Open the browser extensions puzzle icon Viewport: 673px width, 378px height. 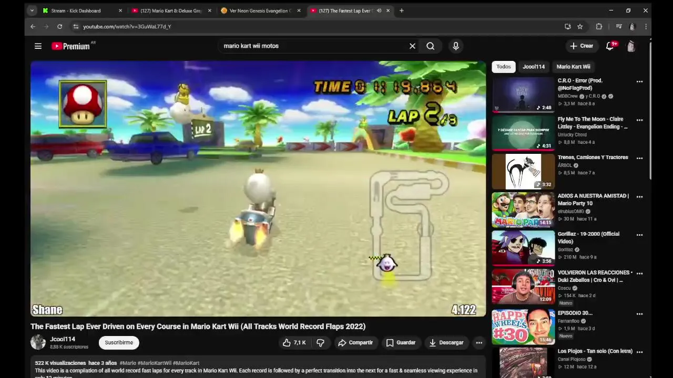[599, 26]
